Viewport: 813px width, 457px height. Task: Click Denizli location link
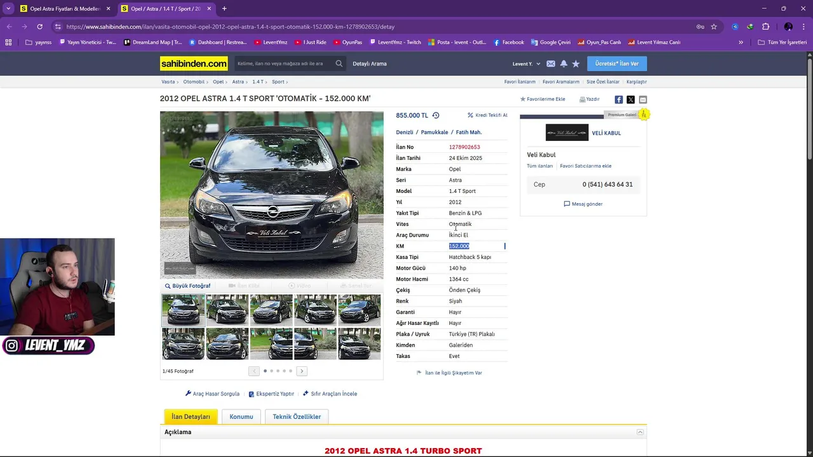(405, 132)
